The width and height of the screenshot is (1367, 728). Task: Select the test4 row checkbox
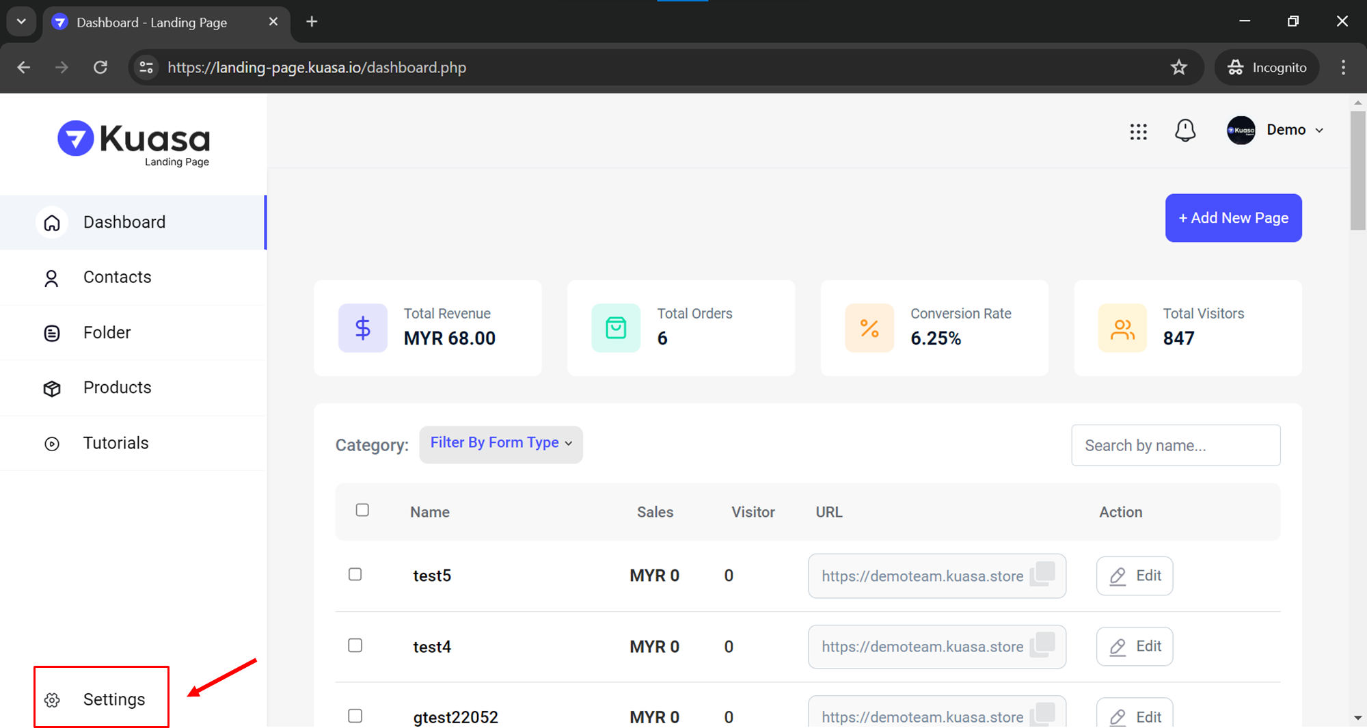click(355, 645)
